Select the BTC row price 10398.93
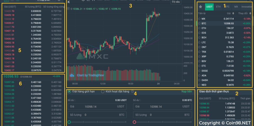Screen dimensions: 254x126 tap(229, 24)
